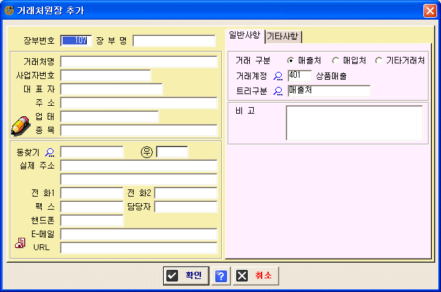
Task: Focus the 거래처명 input field
Action: click(x=139, y=61)
